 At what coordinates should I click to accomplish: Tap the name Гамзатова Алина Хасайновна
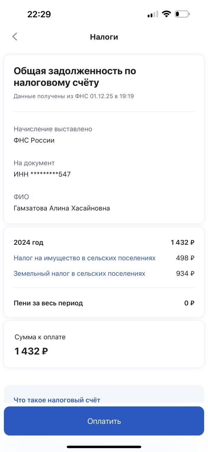62,208
